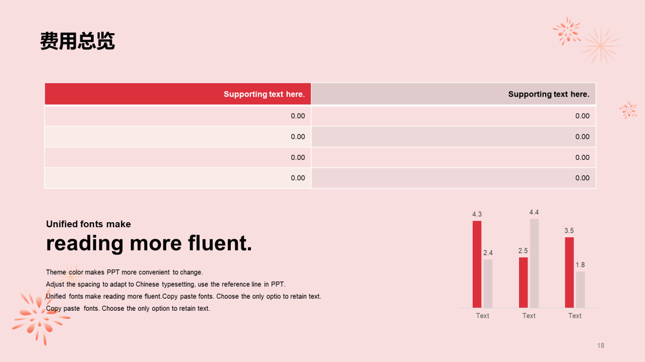Select the gray bar labeled 2.4
The image size is (645, 362).
[x=488, y=284]
